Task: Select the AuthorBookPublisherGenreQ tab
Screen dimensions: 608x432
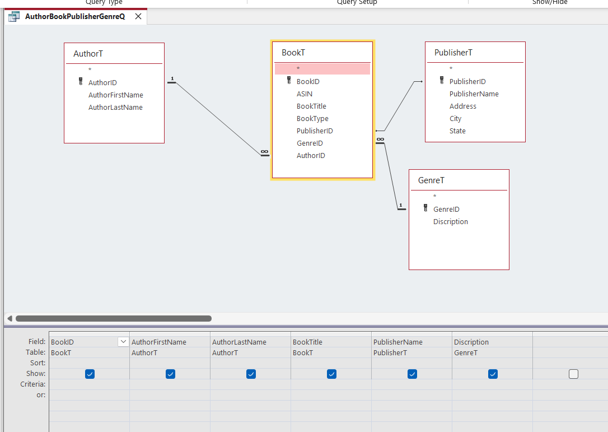Action: click(75, 16)
